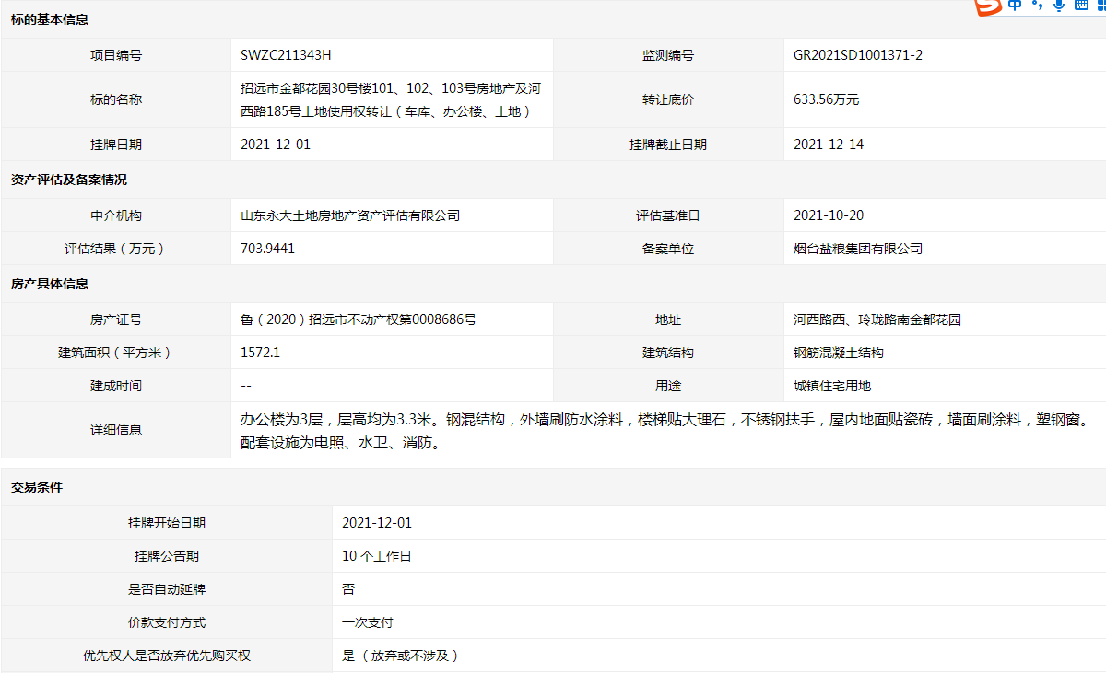Image resolution: width=1106 pixels, height=673 pixels.
Task: Select payment method 一次支付
Action: point(368,622)
